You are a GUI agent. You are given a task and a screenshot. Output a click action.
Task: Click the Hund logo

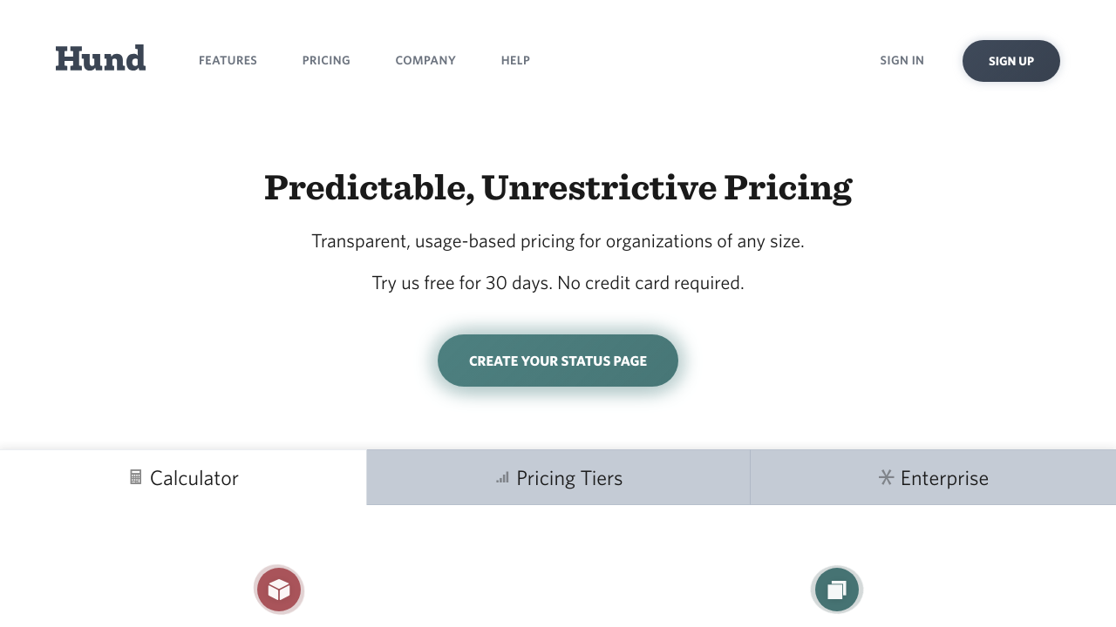(x=100, y=59)
